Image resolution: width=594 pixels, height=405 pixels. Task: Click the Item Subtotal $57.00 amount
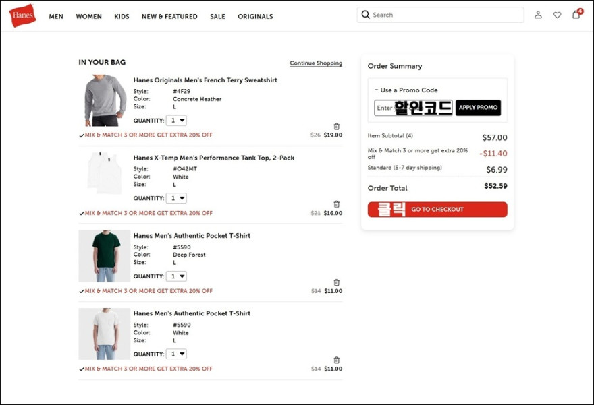[495, 137]
